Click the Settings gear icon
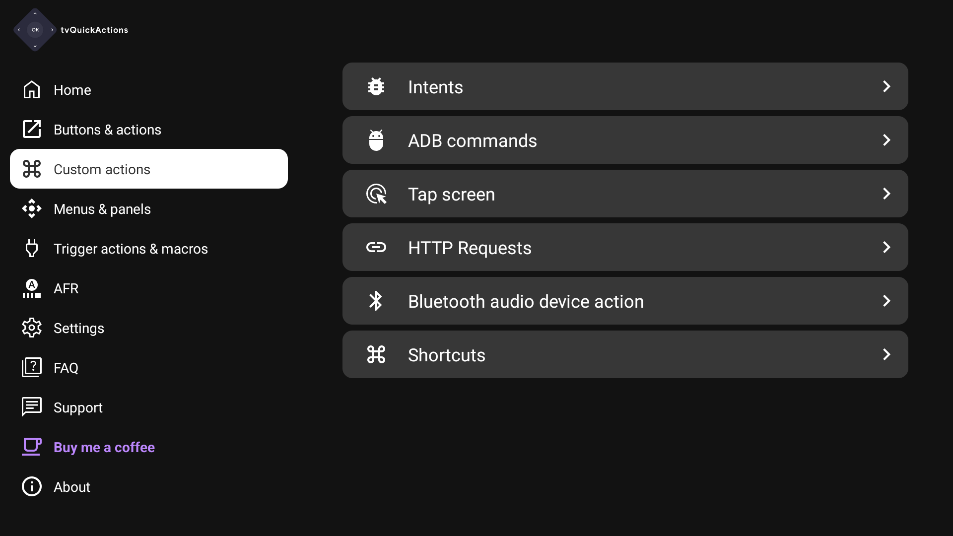This screenshot has height=536, width=953. pyautogui.click(x=31, y=328)
